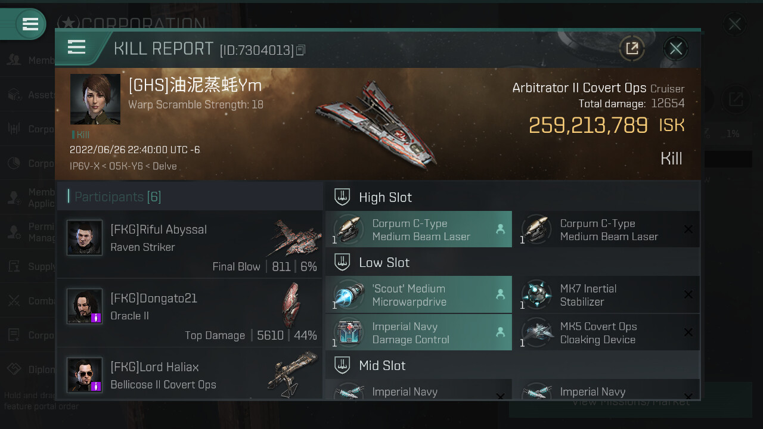Open the main menu in corner
This screenshot has width=763, height=429.
30,24
